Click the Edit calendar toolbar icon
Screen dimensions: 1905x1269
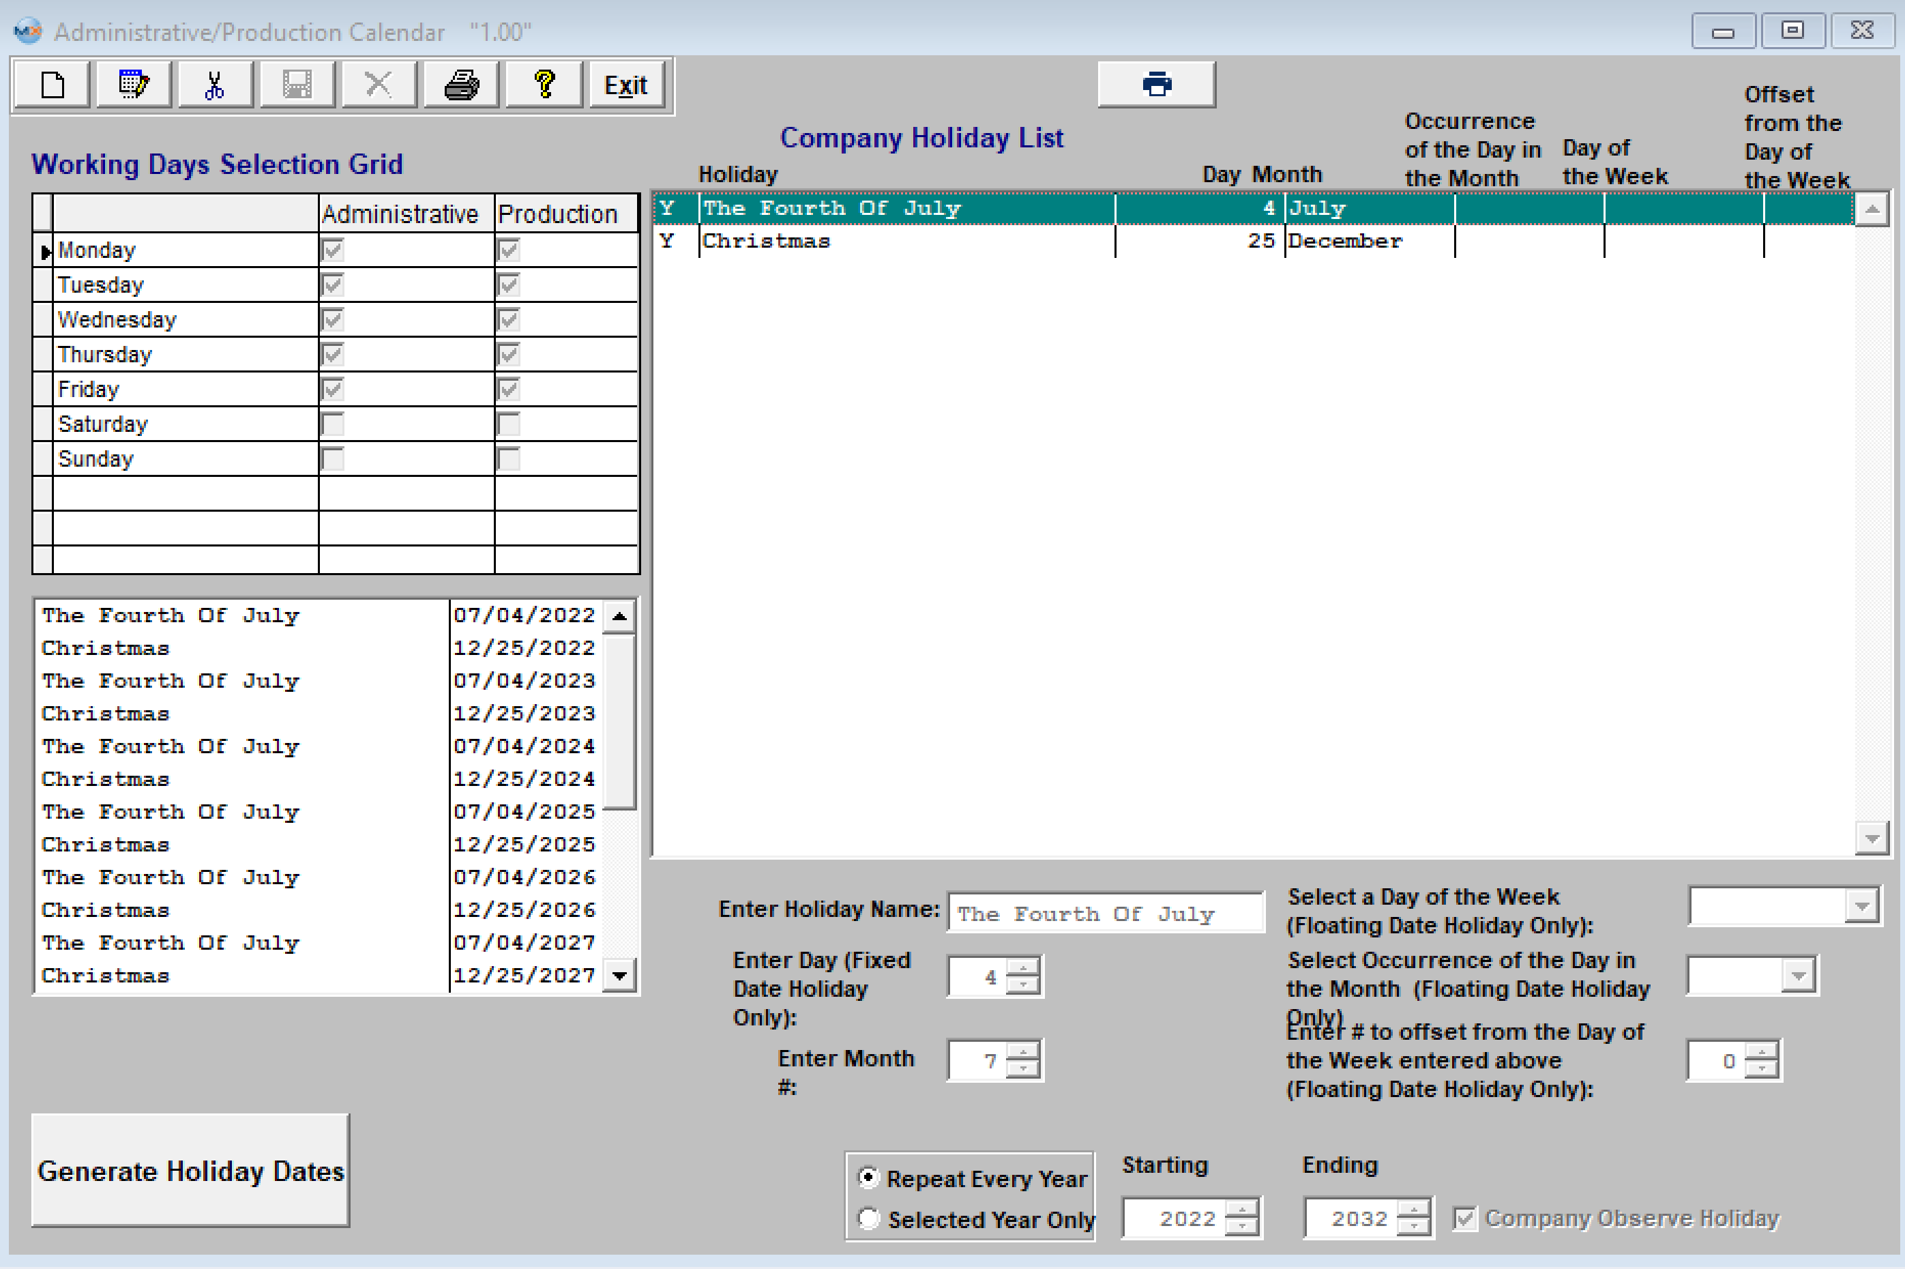coord(134,84)
